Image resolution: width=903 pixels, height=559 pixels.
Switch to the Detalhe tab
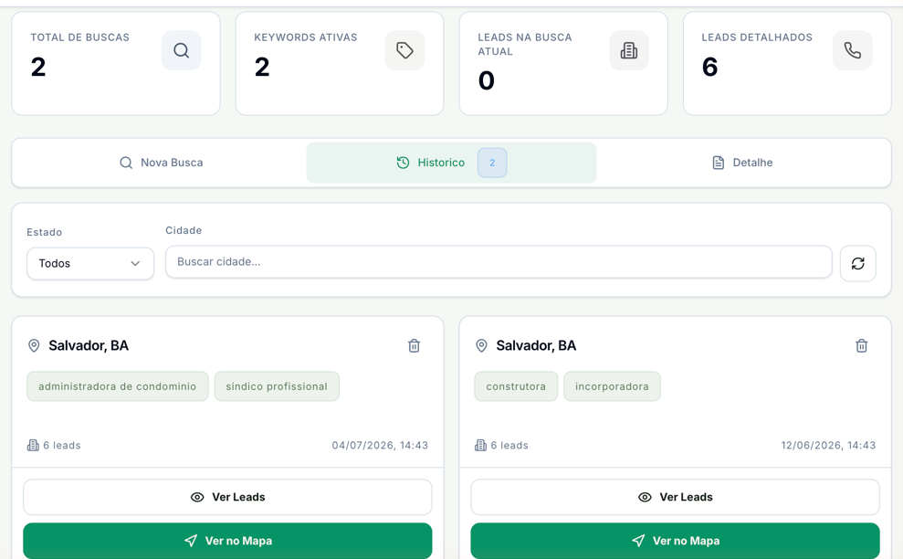pyautogui.click(x=742, y=163)
